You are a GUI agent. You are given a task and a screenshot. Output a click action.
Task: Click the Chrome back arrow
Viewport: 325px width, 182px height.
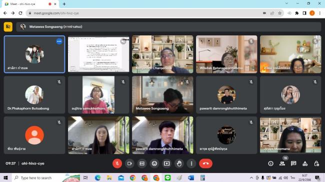(x=5, y=13)
